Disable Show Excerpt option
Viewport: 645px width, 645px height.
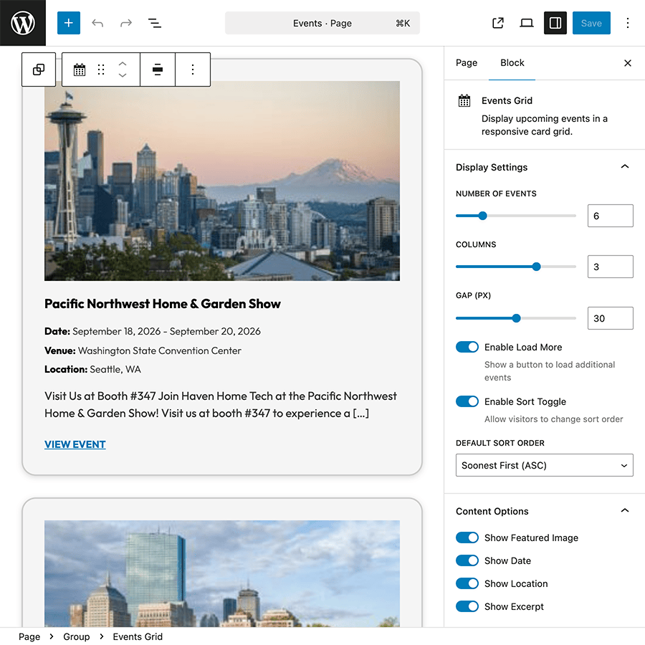(x=467, y=606)
